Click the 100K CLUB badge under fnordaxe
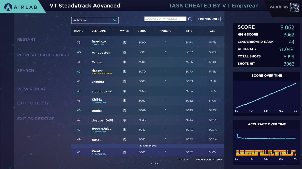This screenshot has height=169, width=302. pos(98,45)
